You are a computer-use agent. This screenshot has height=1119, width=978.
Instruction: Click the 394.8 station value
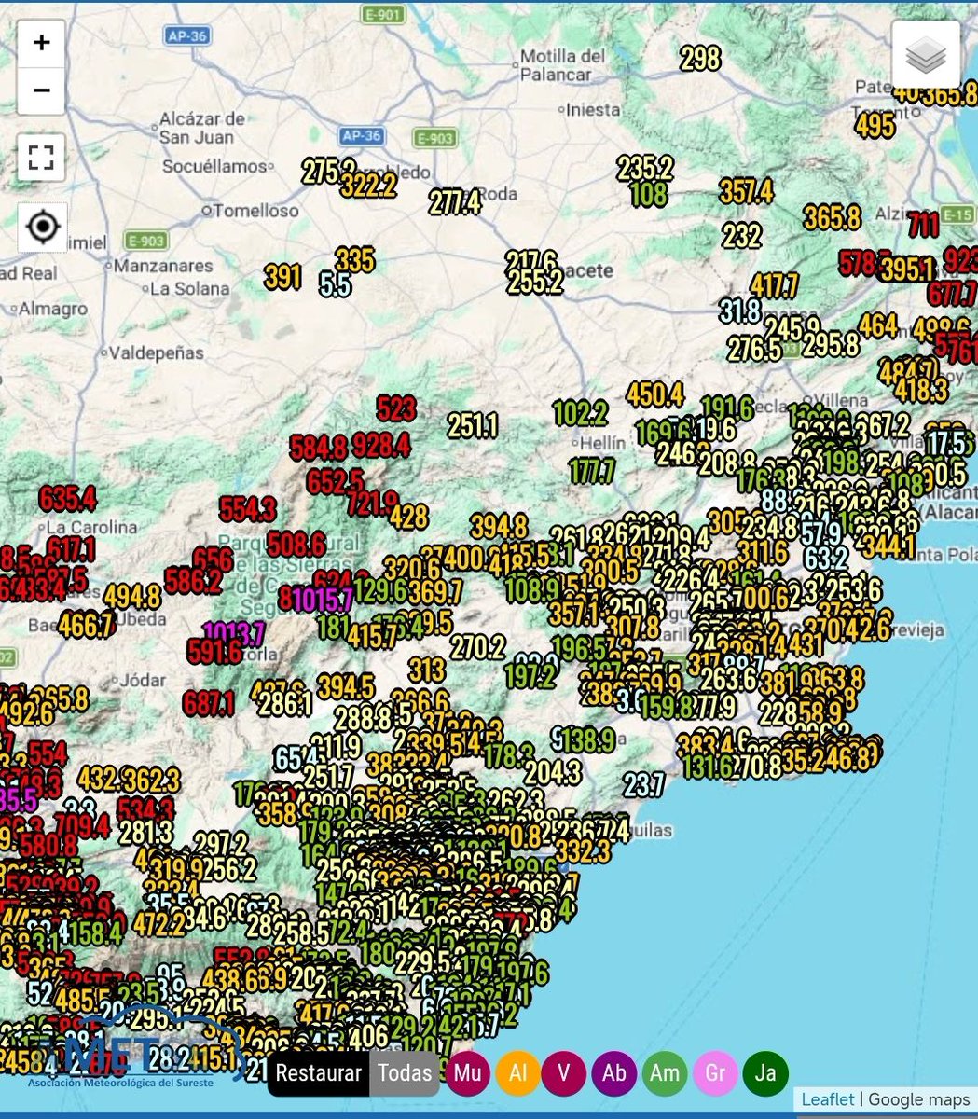coord(499,526)
